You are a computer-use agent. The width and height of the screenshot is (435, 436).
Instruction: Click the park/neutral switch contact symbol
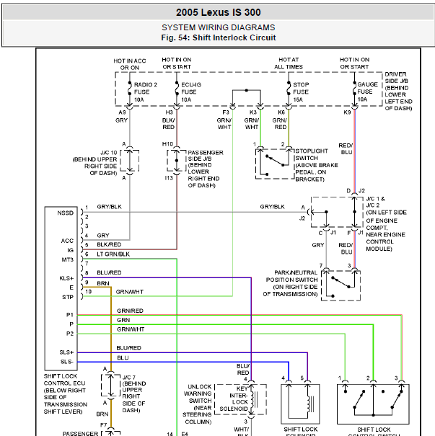click(x=340, y=285)
